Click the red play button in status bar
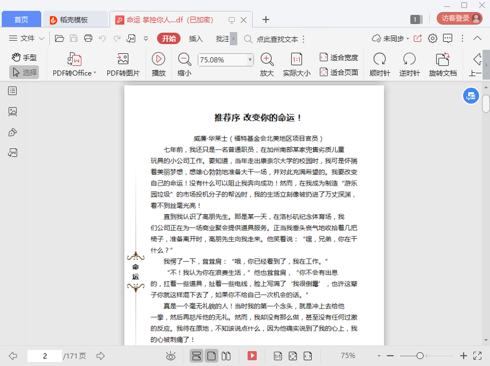 (252, 356)
